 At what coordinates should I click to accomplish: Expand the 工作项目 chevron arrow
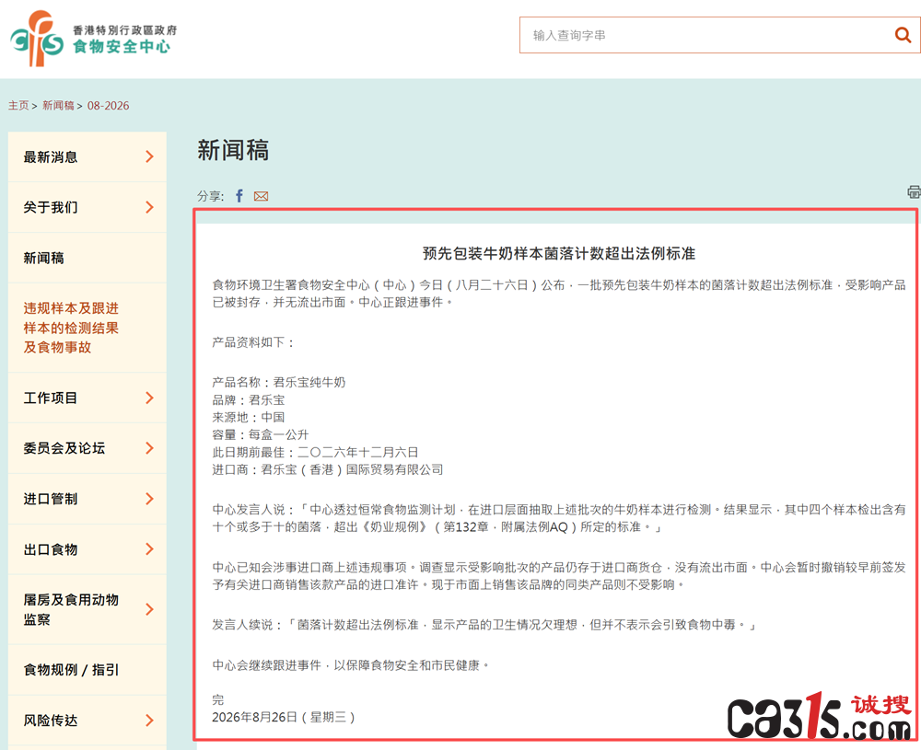click(x=150, y=398)
